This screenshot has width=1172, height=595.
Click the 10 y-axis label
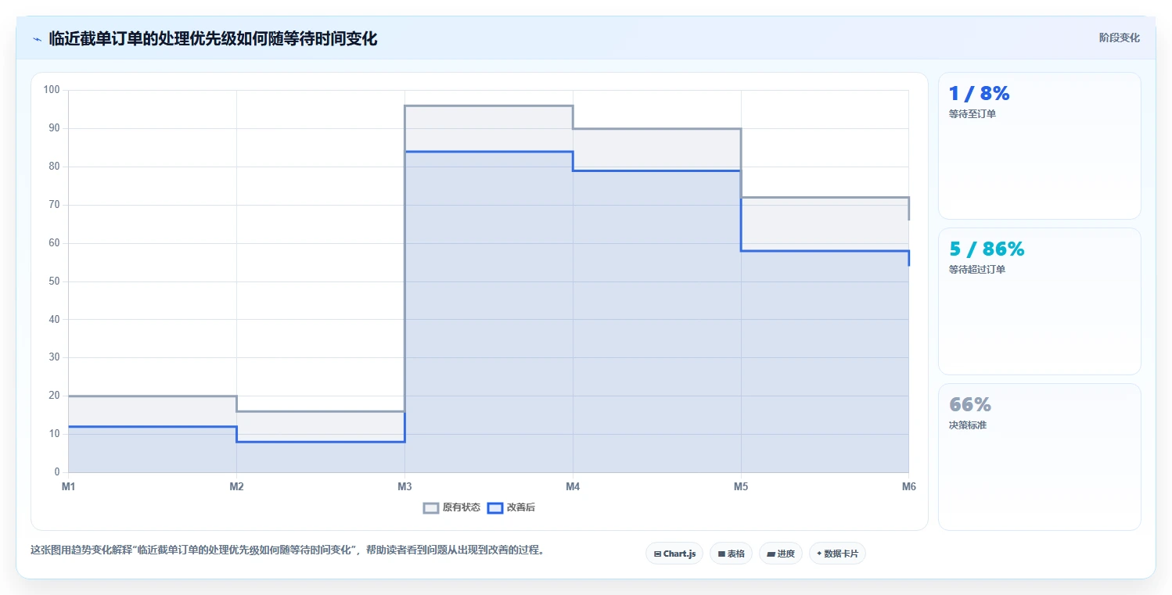click(x=54, y=434)
